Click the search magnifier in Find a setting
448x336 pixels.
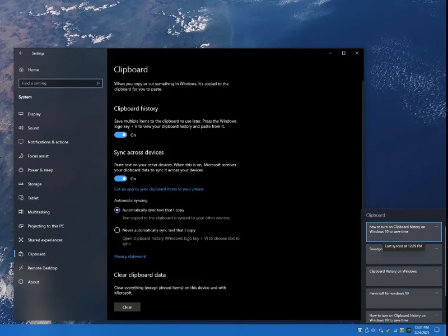click(99, 83)
